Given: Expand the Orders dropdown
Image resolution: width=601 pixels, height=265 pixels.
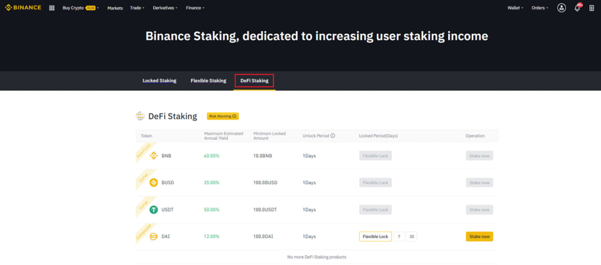Looking at the screenshot, I should click(539, 8).
